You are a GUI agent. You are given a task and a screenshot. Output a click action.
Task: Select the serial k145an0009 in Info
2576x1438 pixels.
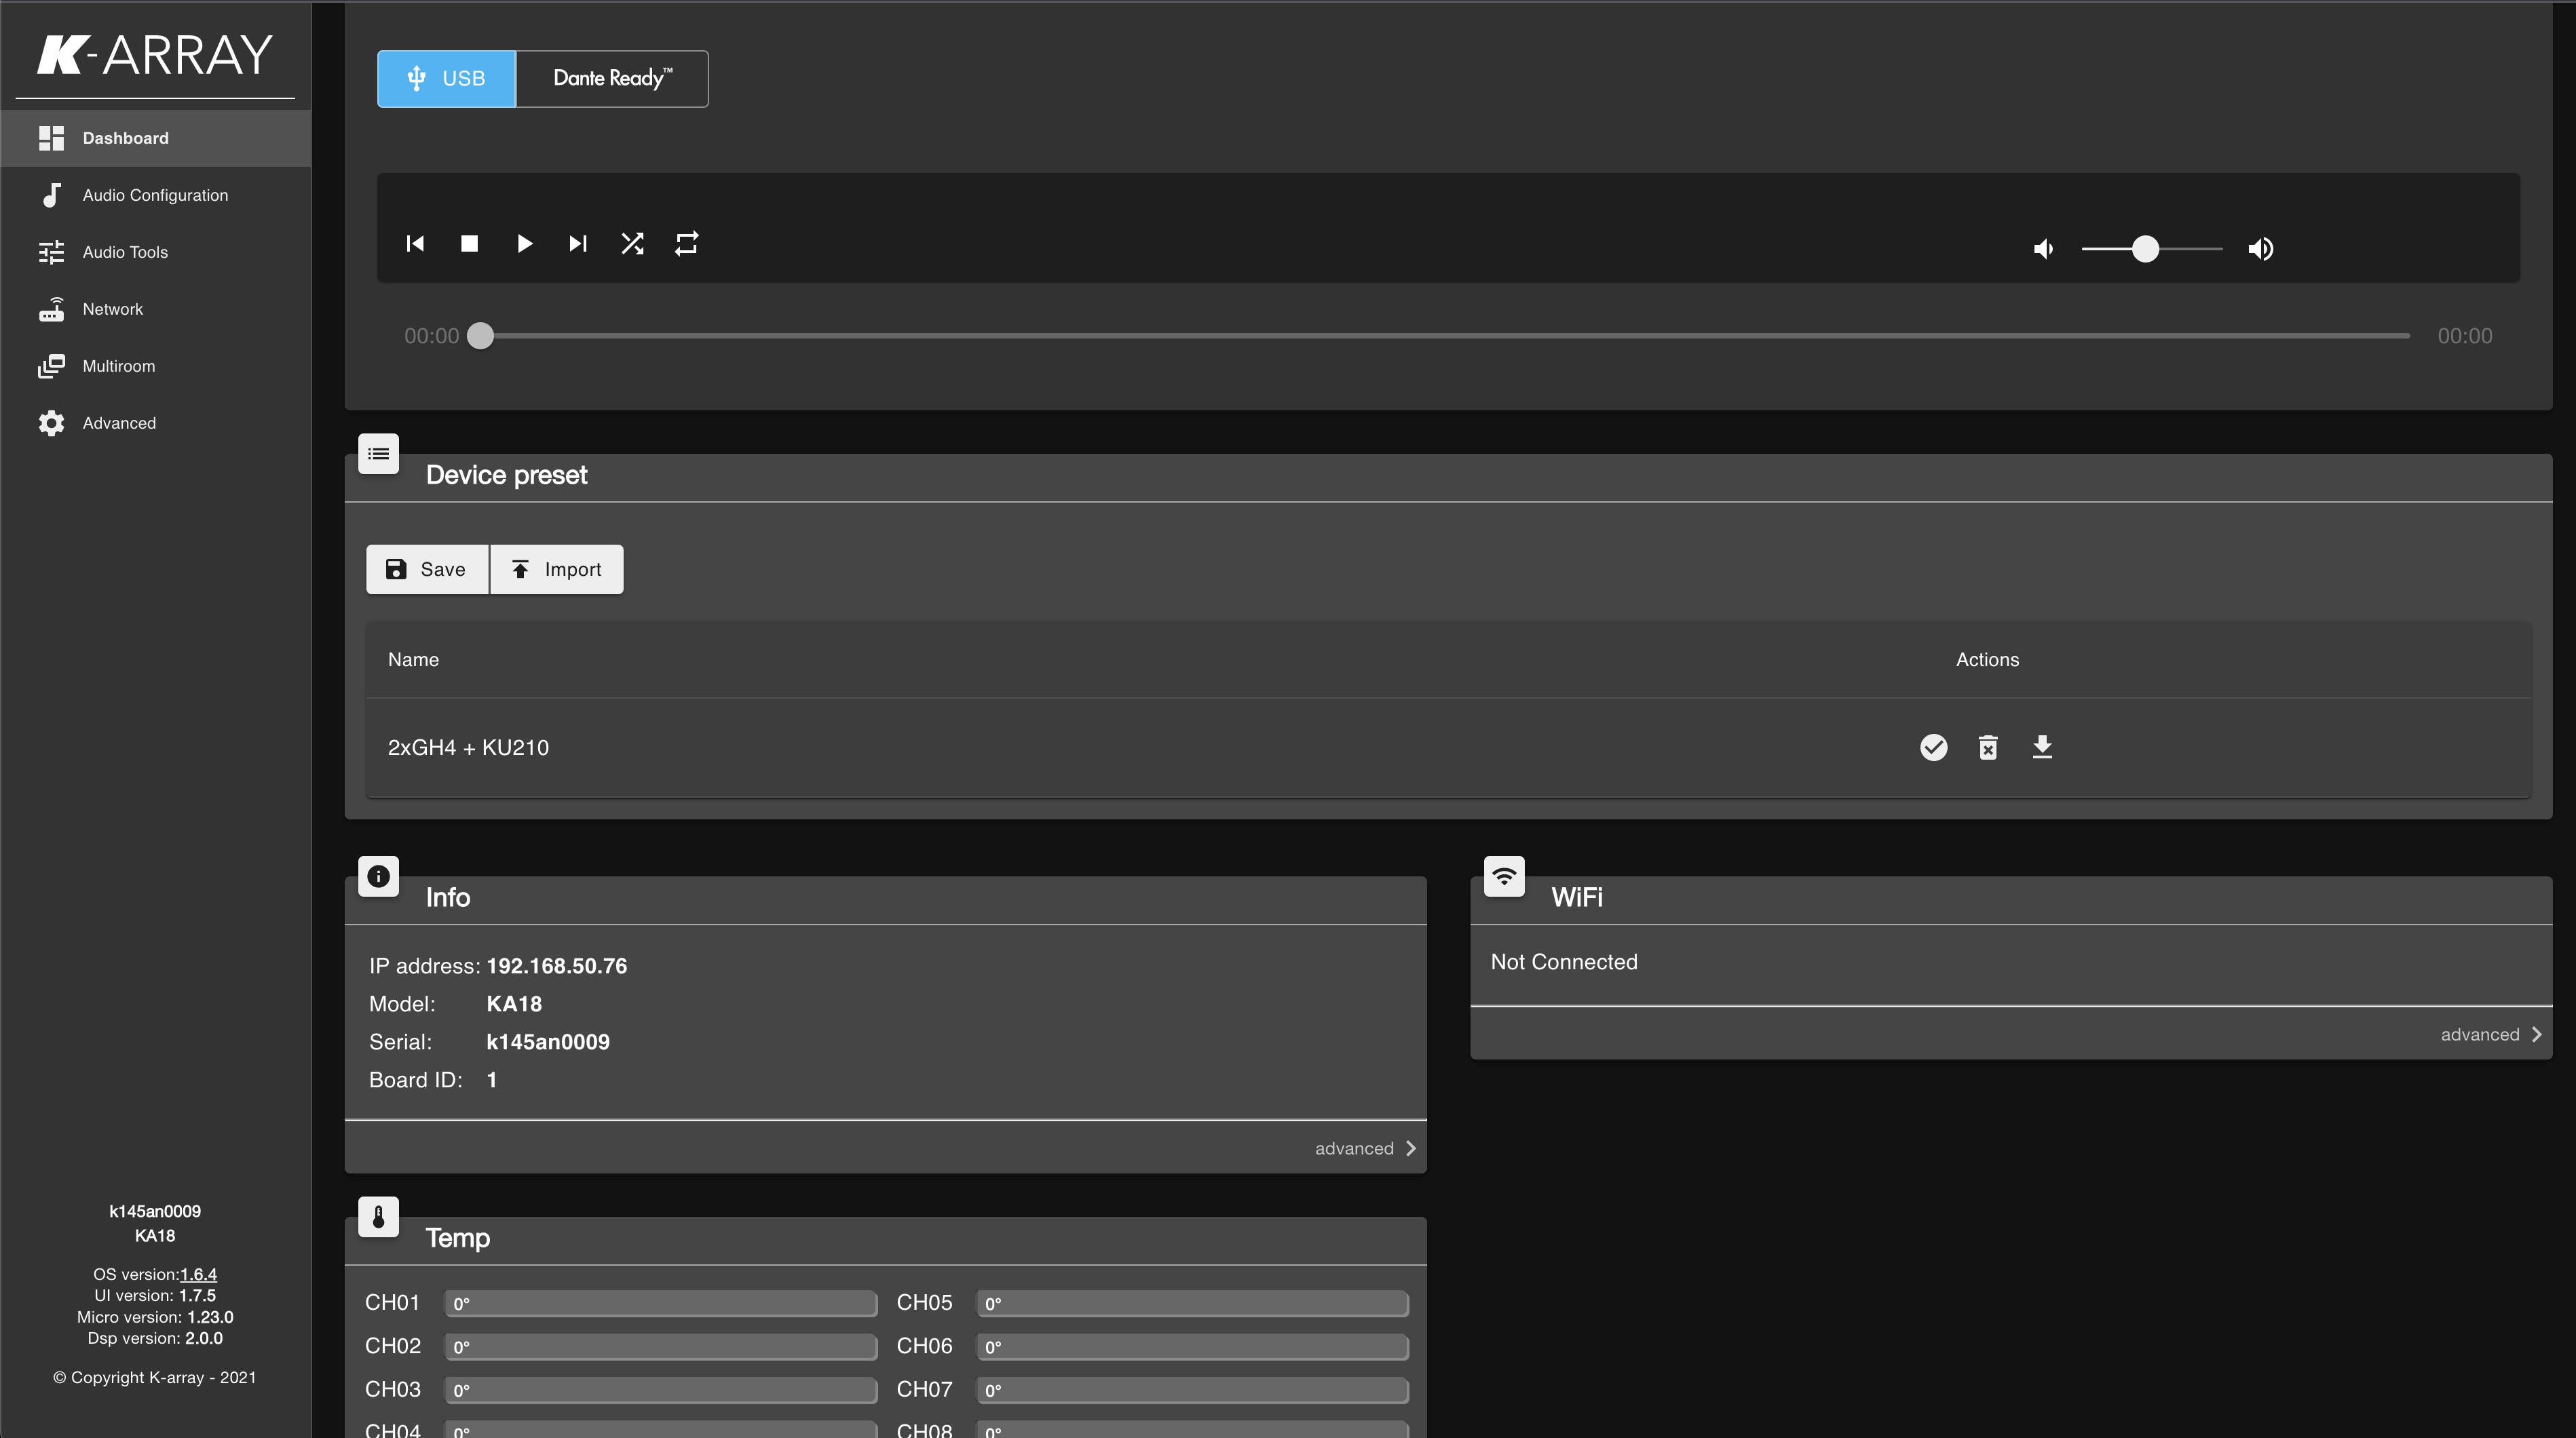pos(548,1043)
